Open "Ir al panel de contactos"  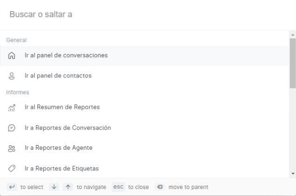pyautogui.click(x=58, y=76)
